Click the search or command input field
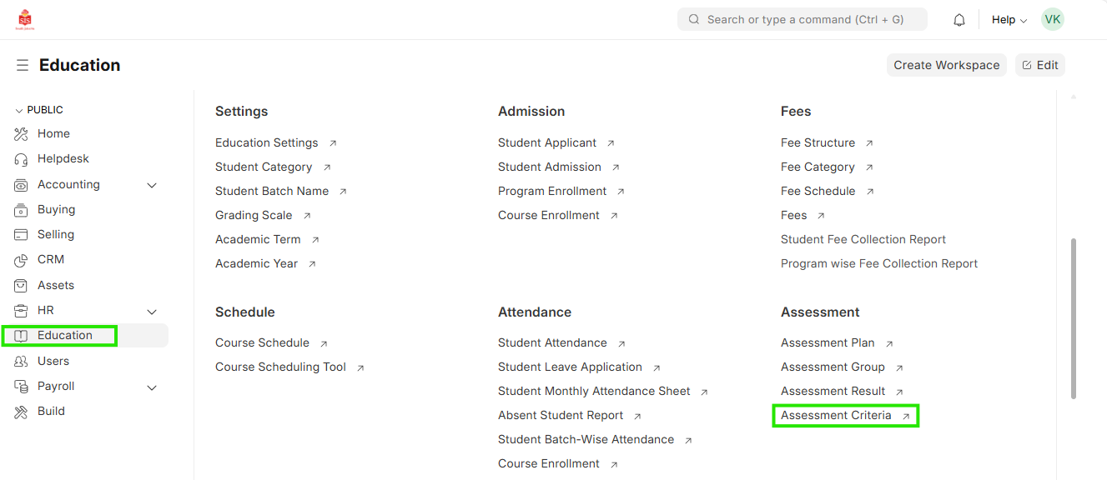The image size is (1107, 480). click(805, 19)
